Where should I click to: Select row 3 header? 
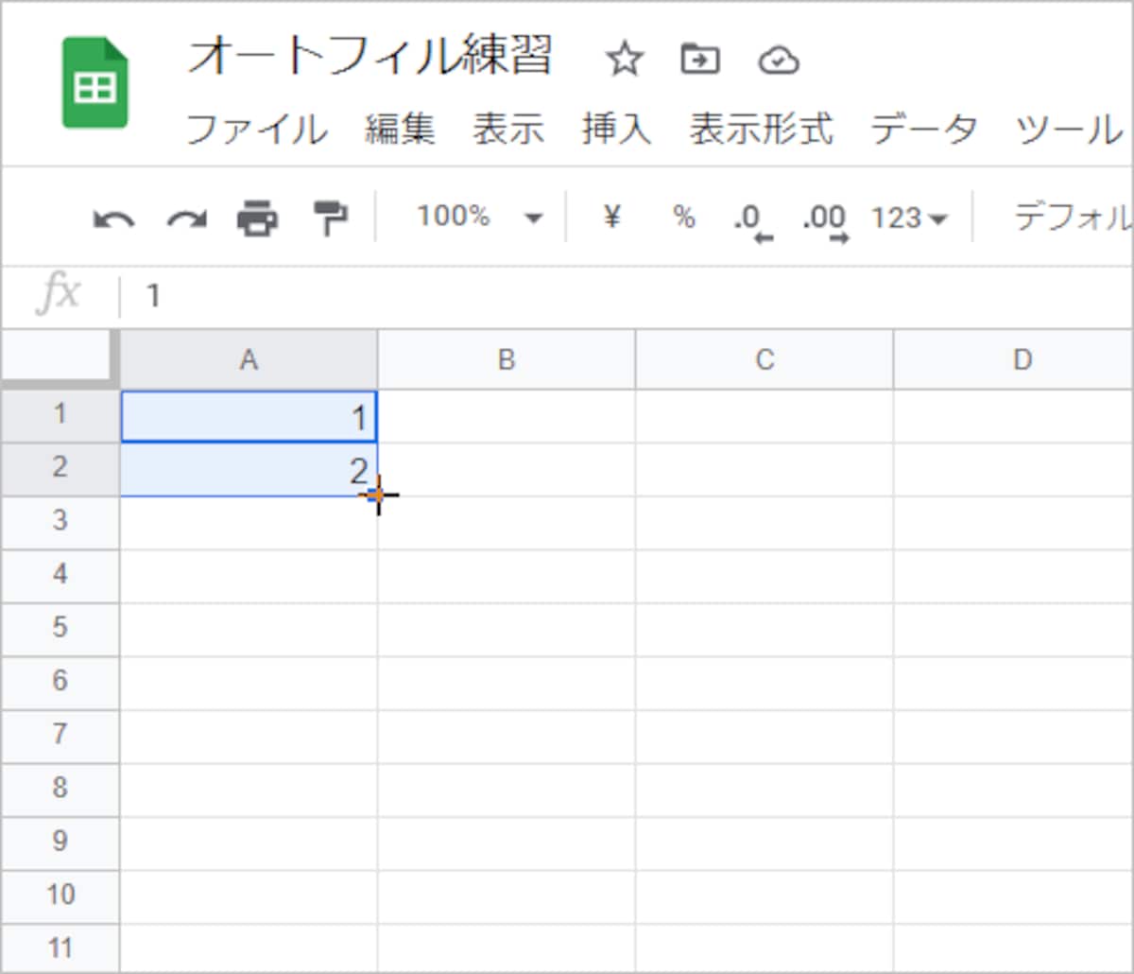[x=60, y=522]
